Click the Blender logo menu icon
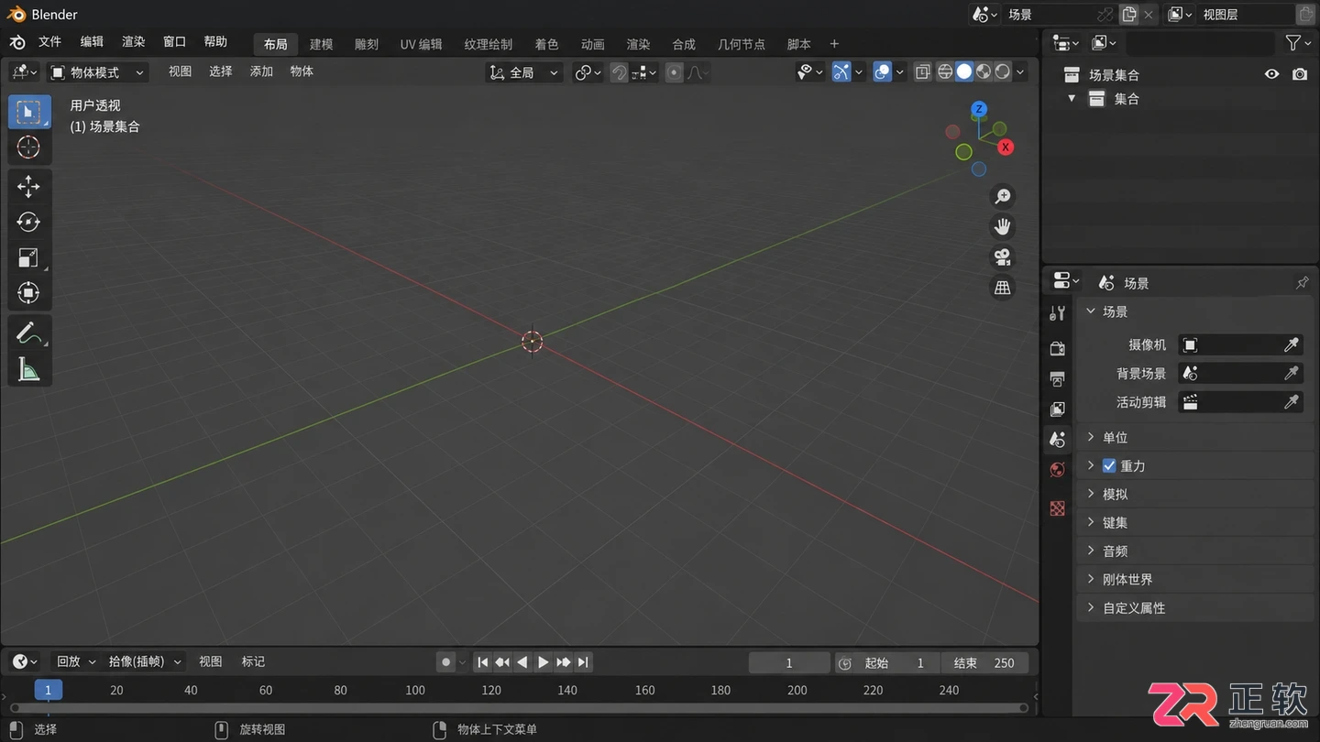Viewport: 1320px width, 742px height. [17, 42]
